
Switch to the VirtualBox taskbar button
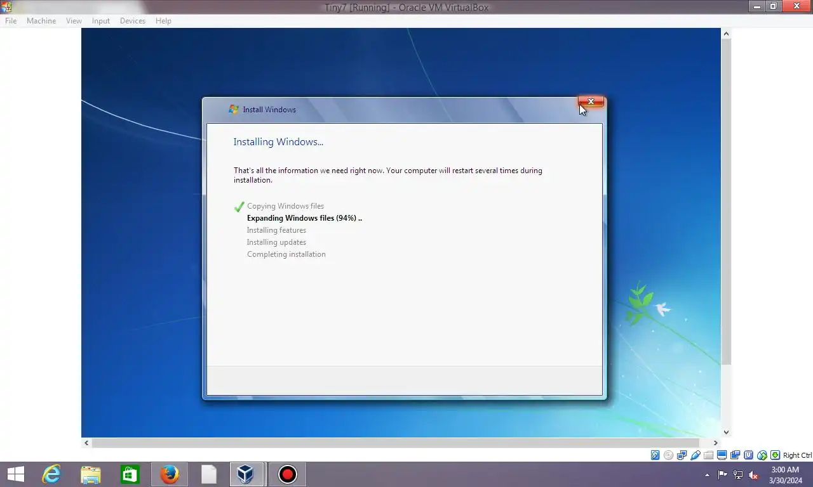point(246,474)
